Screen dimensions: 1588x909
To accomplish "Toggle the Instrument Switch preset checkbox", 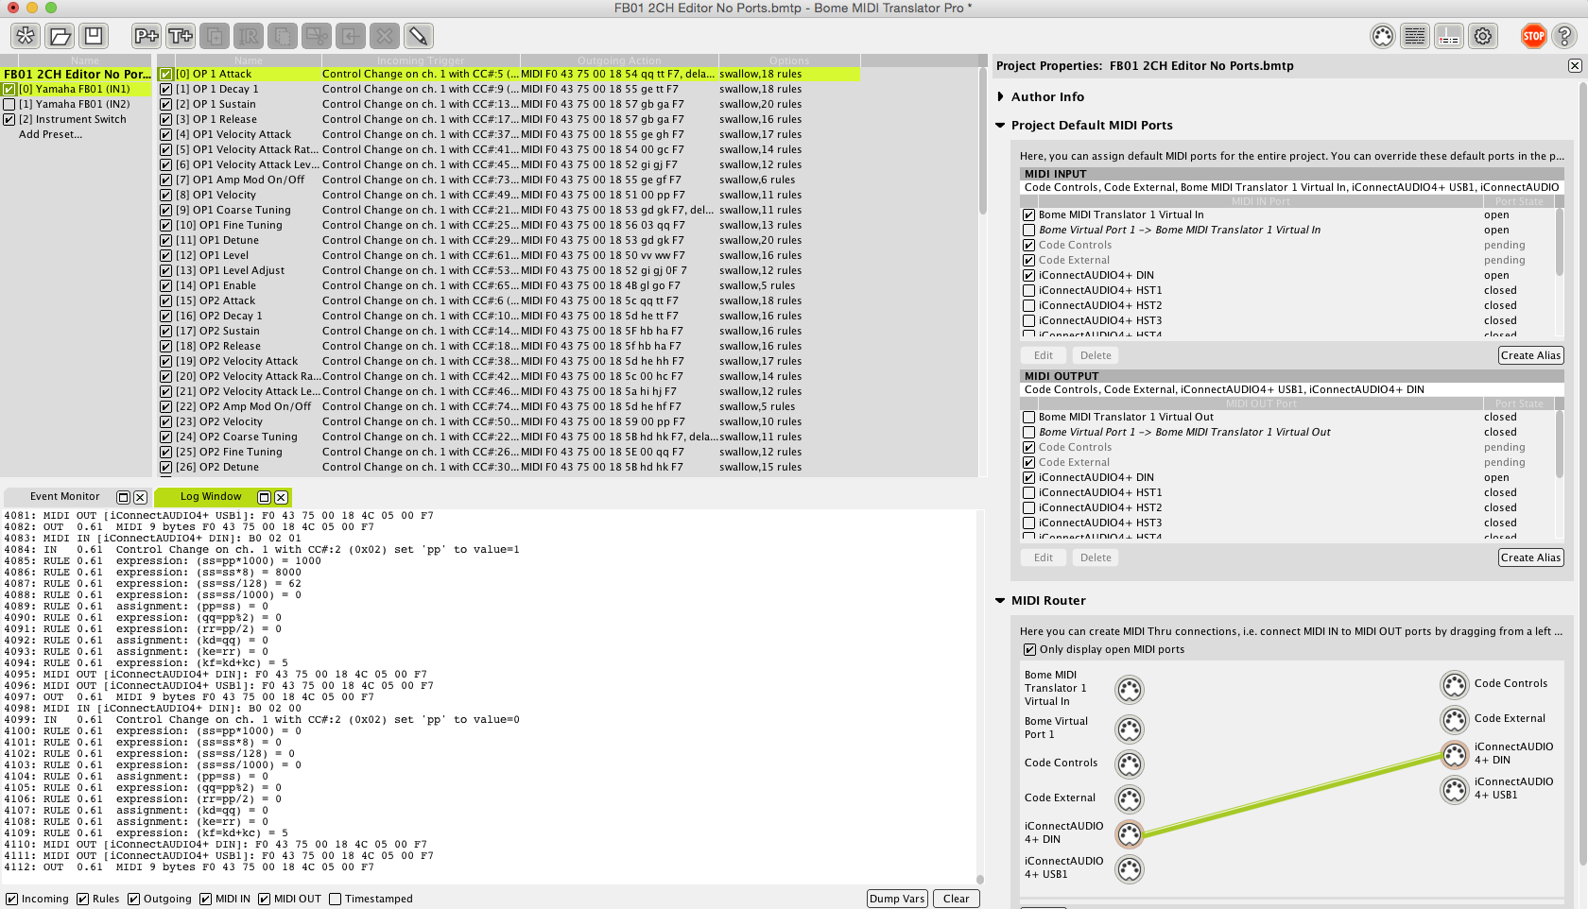I will click(x=9, y=120).
